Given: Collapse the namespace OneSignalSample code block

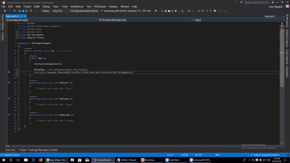Looking at the screenshot, I should pyautogui.click(x=18, y=43).
